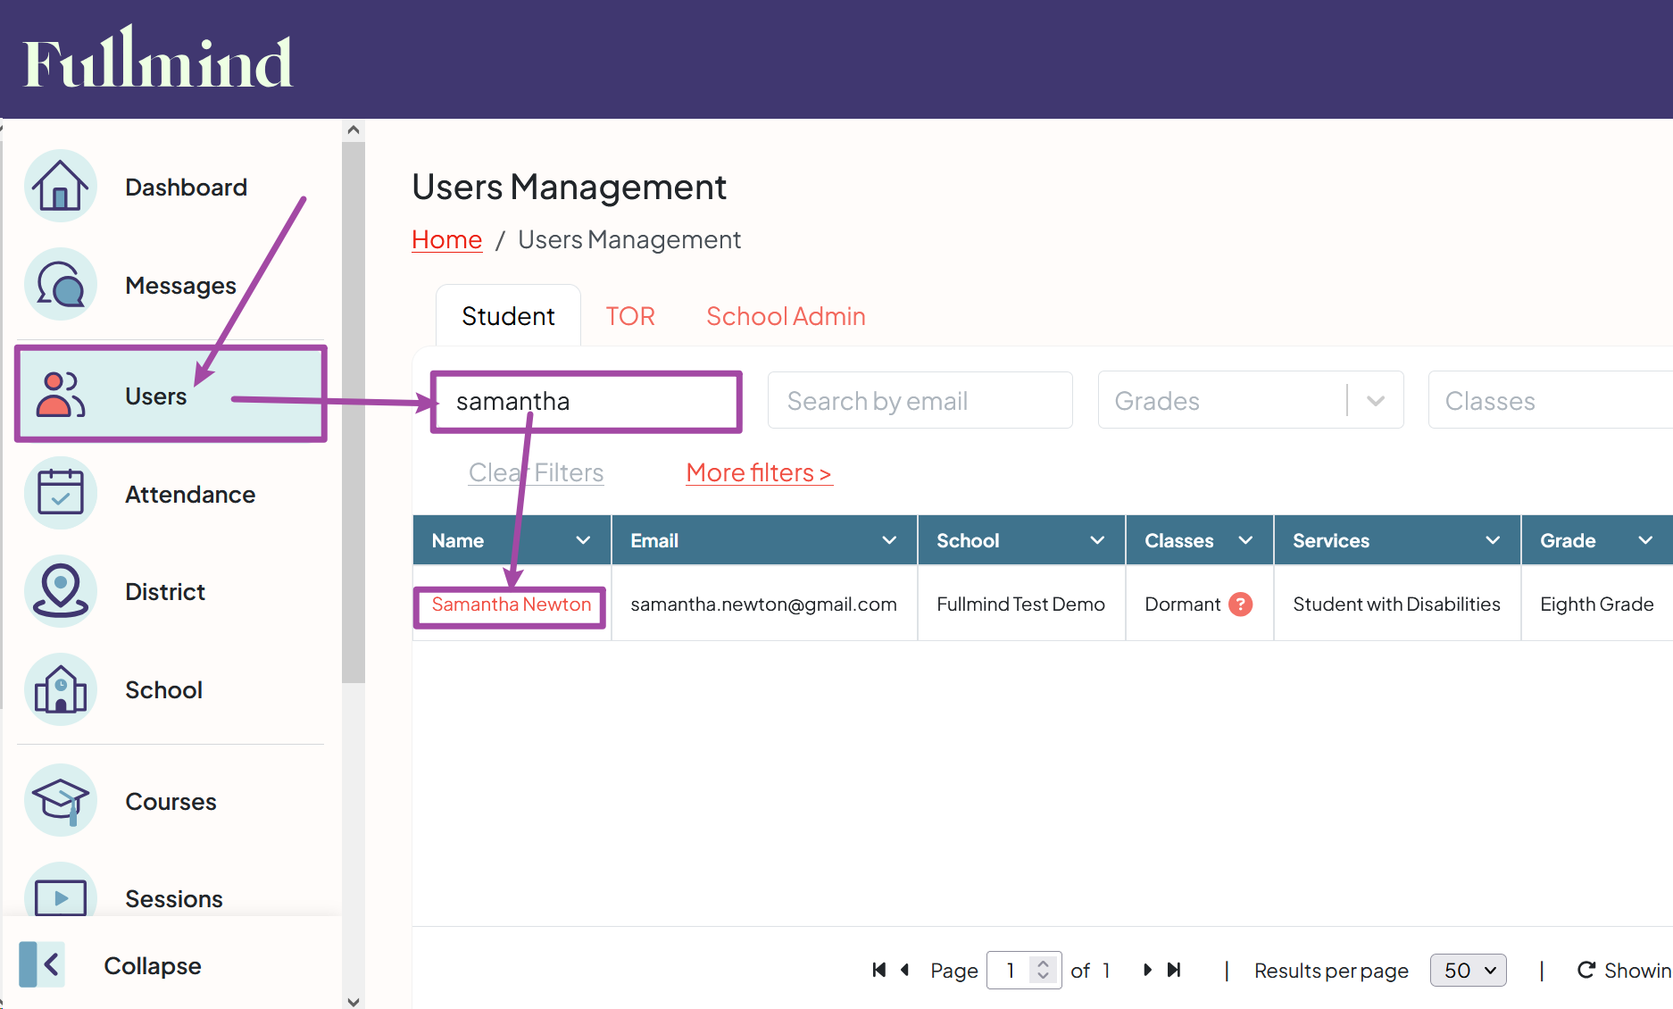Open the Dashboard home icon
The width and height of the screenshot is (1673, 1009).
pos(60,187)
